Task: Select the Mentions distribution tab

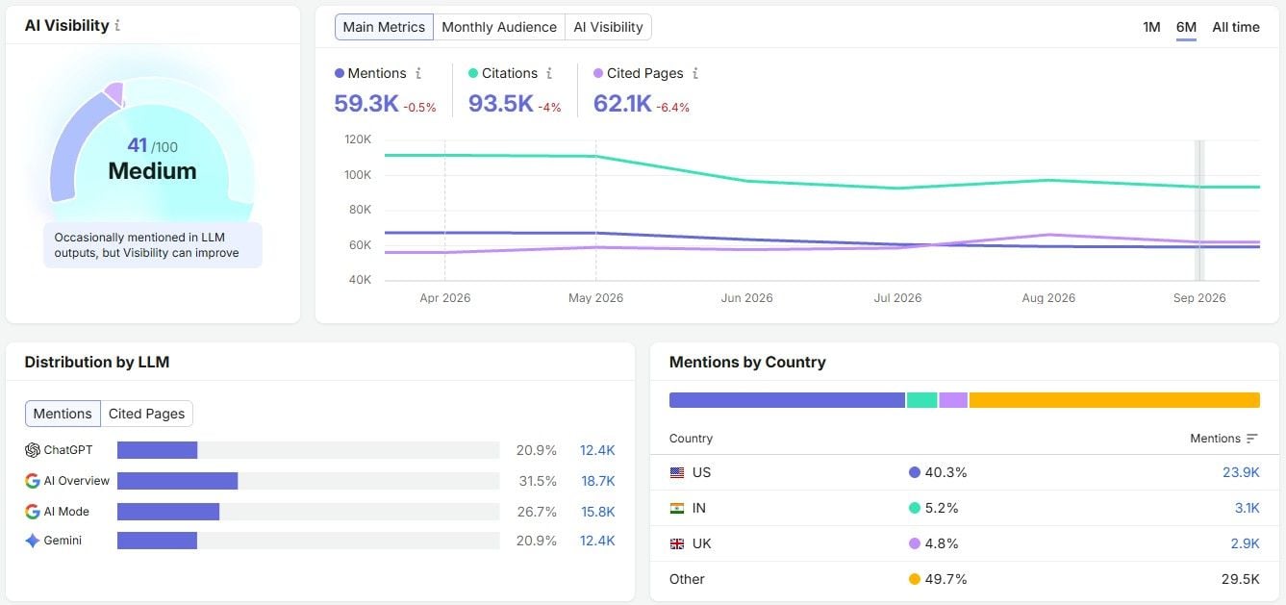Action: click(63, 414)
